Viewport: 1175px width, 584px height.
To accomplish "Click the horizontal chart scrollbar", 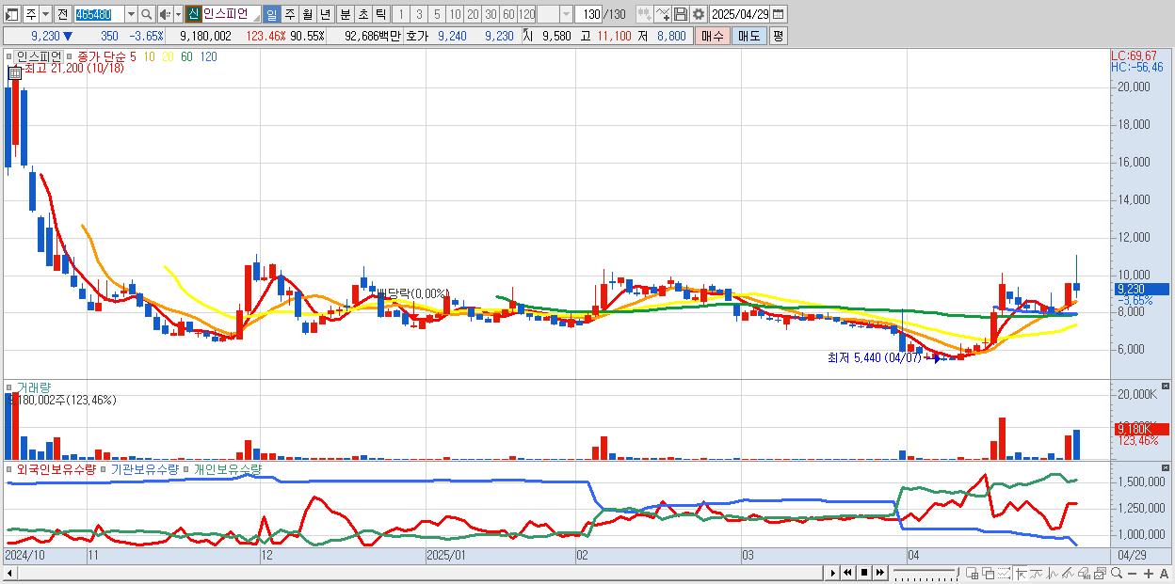I will click(412, 573).
